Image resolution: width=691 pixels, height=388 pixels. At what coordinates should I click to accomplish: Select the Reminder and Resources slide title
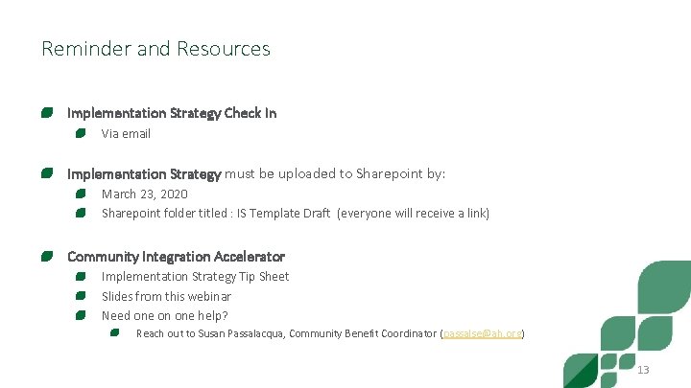click(x=155, y=48)
